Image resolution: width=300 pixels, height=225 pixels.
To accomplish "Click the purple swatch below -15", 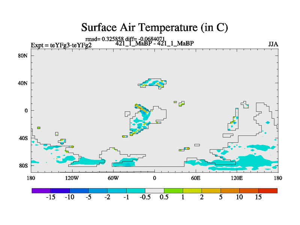I will click(x=41, y=190).
